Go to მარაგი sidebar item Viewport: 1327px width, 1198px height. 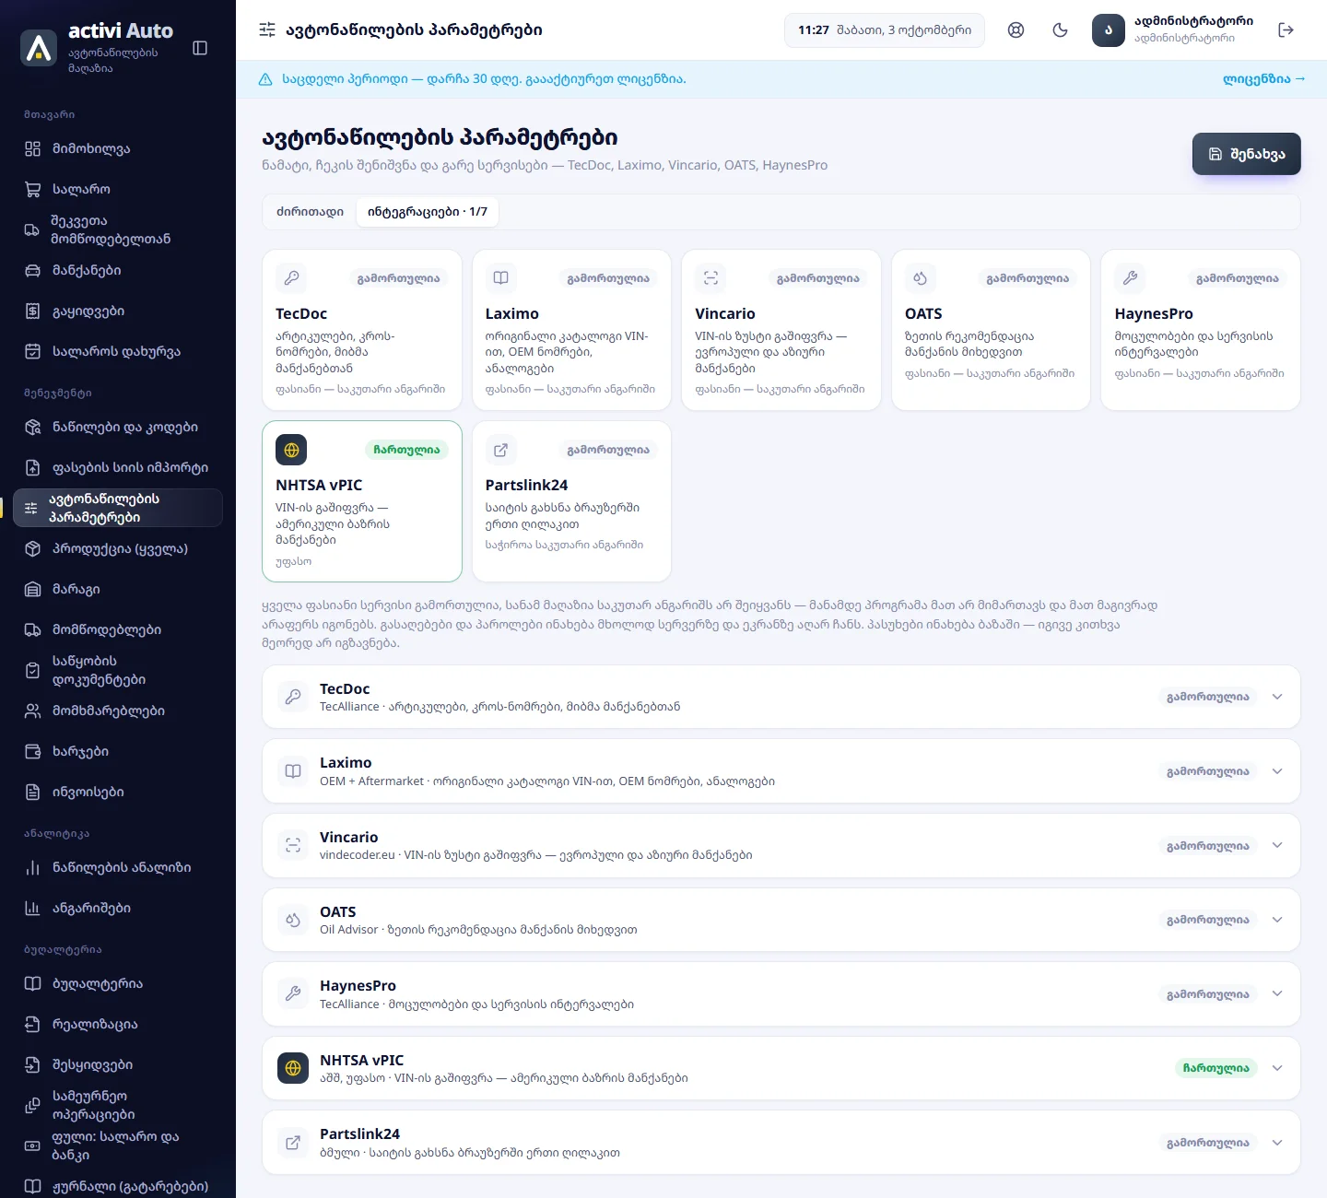[x=118, y=589]
